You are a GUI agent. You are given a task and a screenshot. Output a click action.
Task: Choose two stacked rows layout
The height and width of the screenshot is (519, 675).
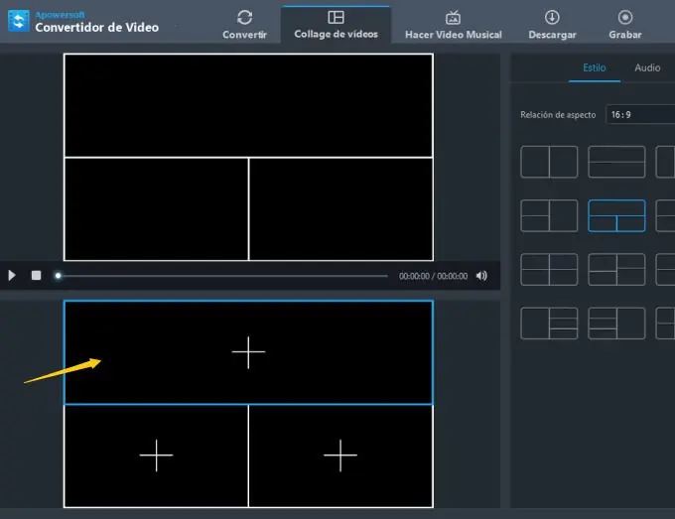616,162
